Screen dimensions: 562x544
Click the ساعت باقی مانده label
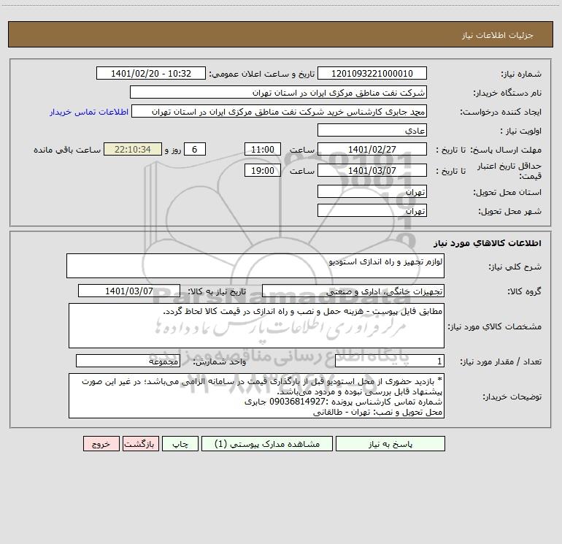[67, 150]
